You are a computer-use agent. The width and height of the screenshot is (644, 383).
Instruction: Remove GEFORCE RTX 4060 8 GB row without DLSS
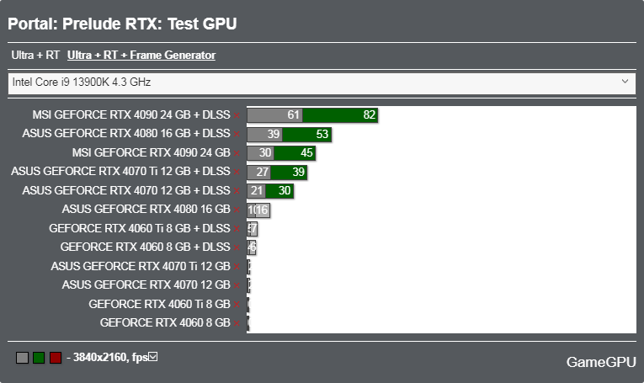[x=237, y=323]
